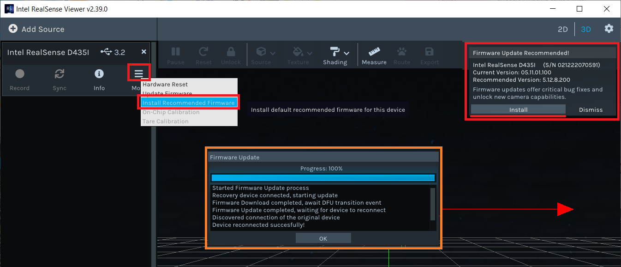621x267 pixels.
Task: Click the Export save icon
Action: click(430, 52)
